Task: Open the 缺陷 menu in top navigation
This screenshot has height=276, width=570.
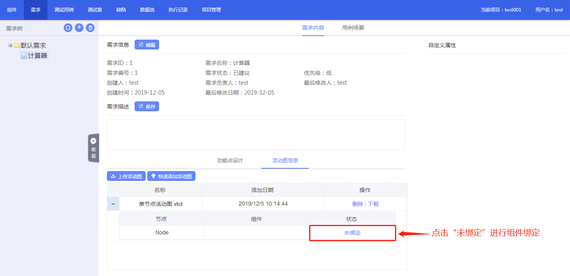Action: (x=121, y=10)
